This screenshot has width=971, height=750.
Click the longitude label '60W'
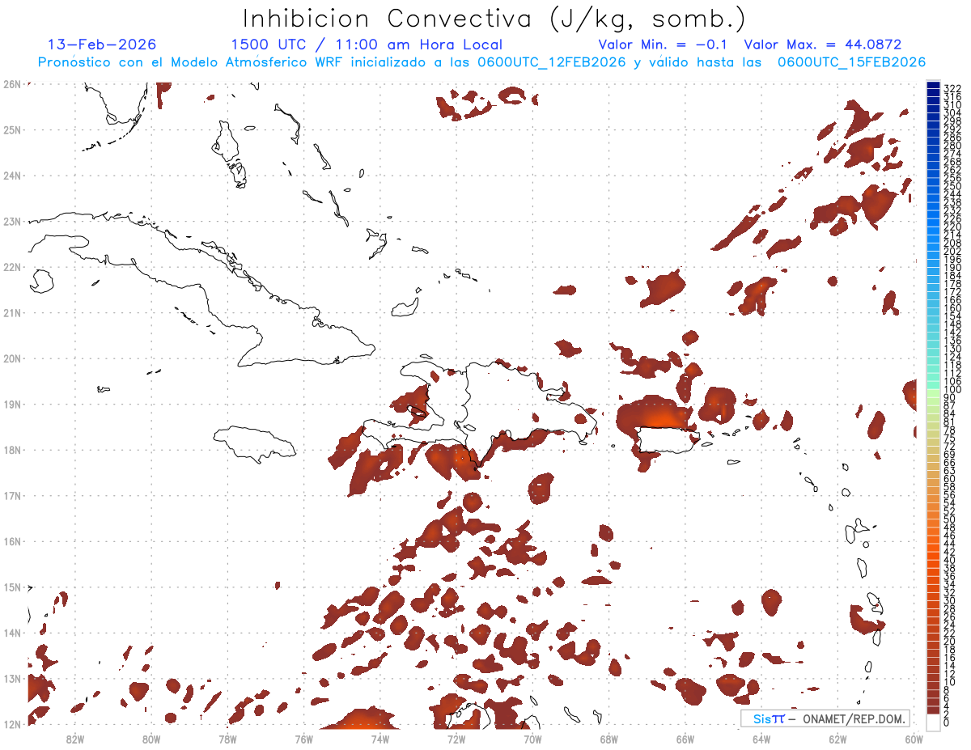point(914,738)
